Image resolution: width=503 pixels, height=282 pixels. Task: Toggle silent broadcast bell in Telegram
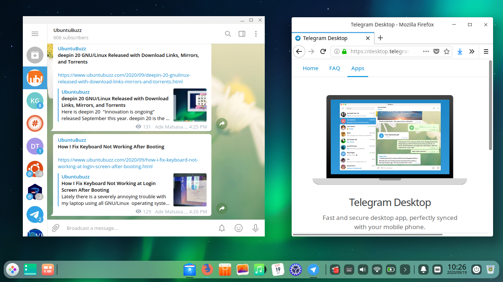pyautogui.click(x=222, y=228)
